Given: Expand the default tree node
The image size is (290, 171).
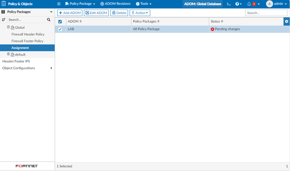Looking at the screenshot, I should click(8, 54).
